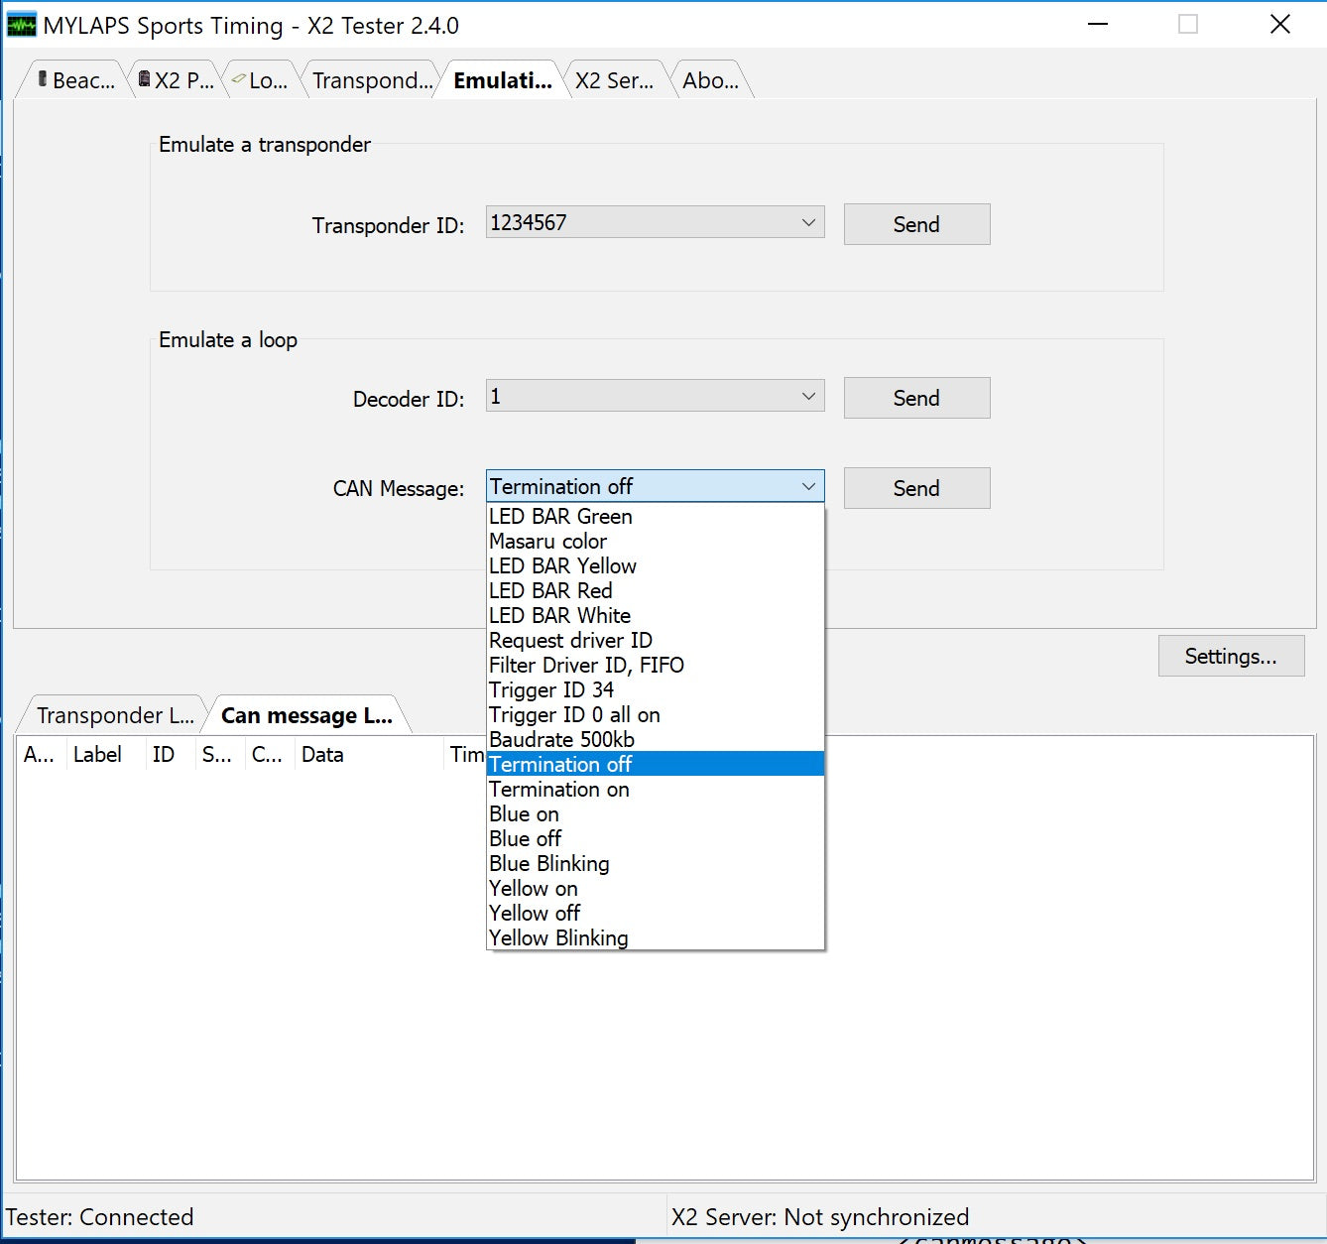This screenshot has height=1244, width=1327.
Task: Collapse the CAN Message dropdown arrow
Action: 808,486
